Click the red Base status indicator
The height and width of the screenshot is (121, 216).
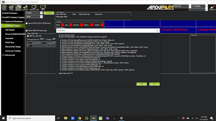click(63, 25)
